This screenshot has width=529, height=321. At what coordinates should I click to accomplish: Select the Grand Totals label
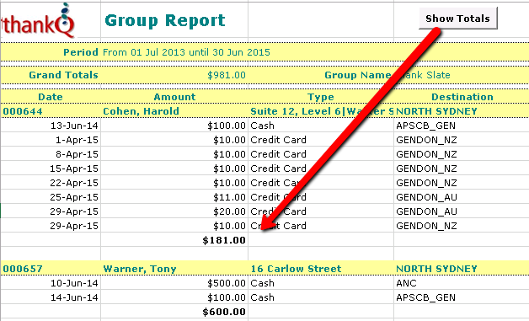[x=63, y=75]
